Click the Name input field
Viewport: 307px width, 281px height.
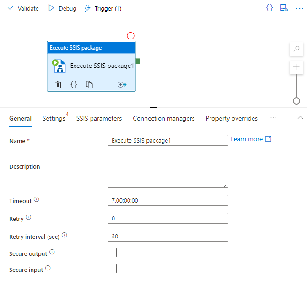[x=168, y=140]
